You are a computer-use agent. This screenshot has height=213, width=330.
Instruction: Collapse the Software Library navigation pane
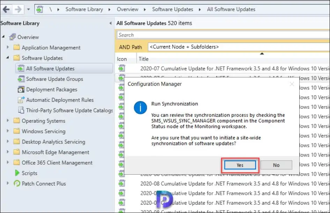click(x=110, y=23)
